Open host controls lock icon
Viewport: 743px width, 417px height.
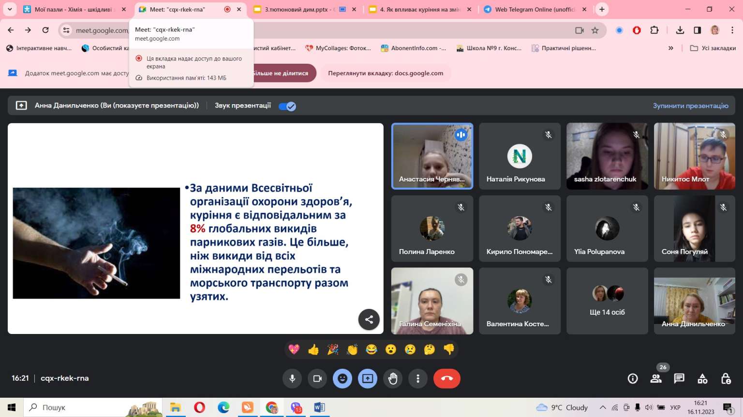tap(726, 379)
